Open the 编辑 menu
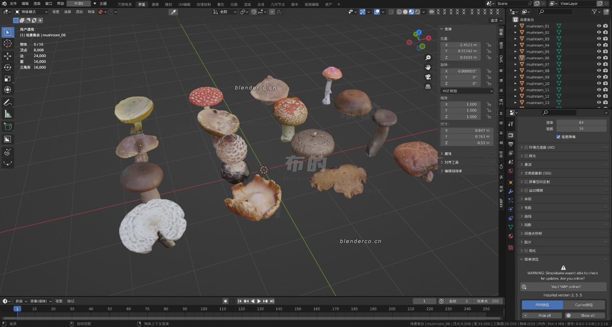The image size is (612, 327). click(25, 4)
